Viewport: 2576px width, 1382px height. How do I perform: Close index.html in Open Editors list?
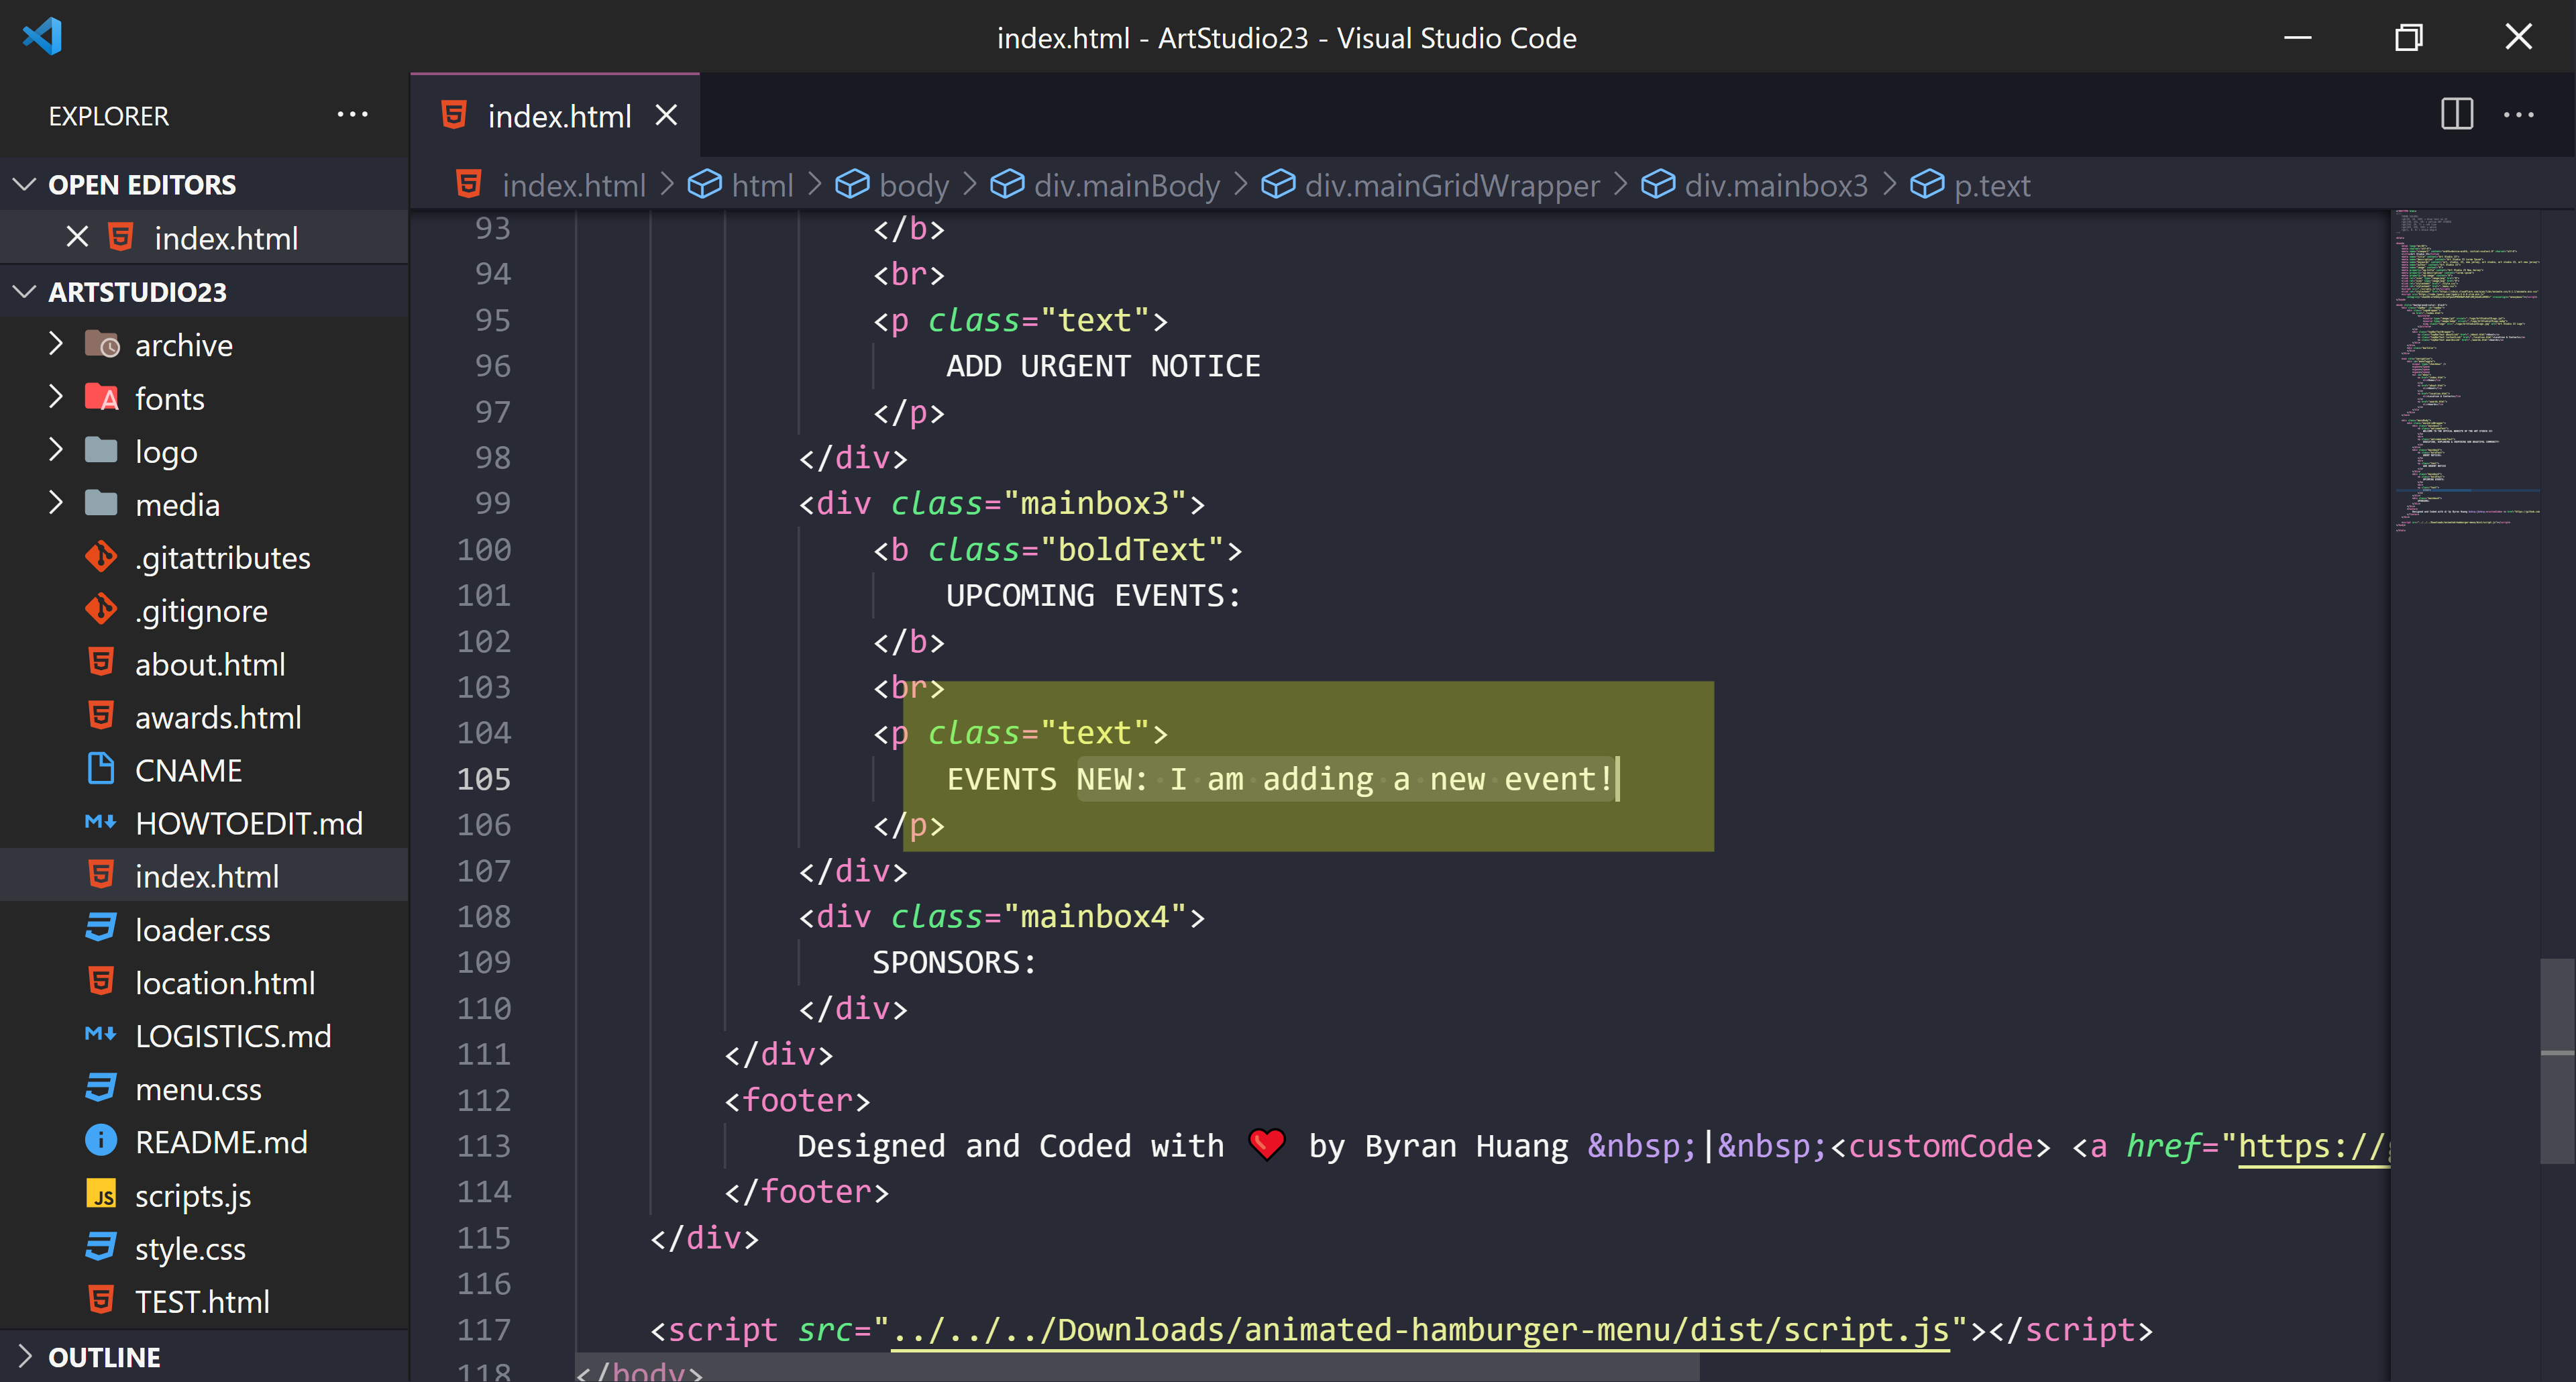(77, 237)
